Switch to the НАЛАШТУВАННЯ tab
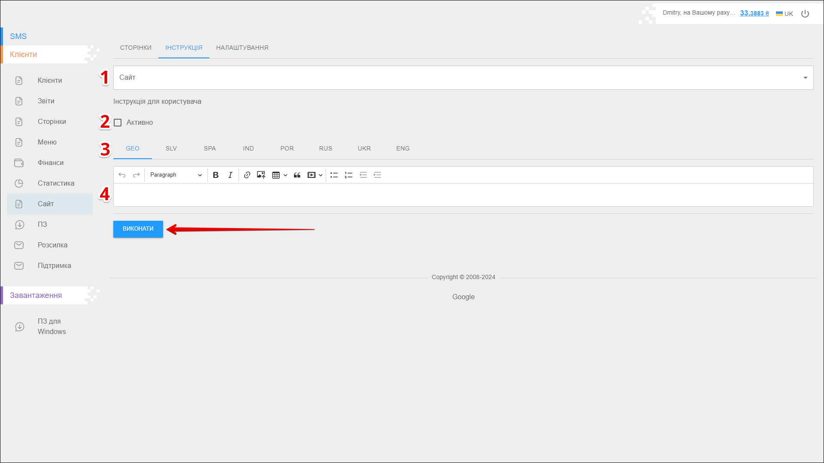Image resolution: width=824 pixels, height=463 pixels. point(242,48)
